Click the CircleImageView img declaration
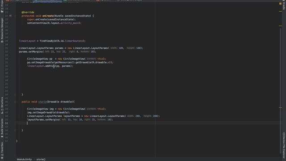This screenshot has width=286, height=161. coord(67,109)
